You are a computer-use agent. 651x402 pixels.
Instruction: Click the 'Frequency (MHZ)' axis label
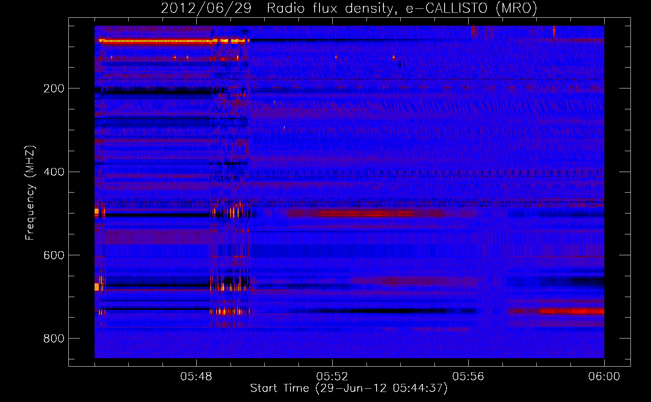click(x=30, y=193)
